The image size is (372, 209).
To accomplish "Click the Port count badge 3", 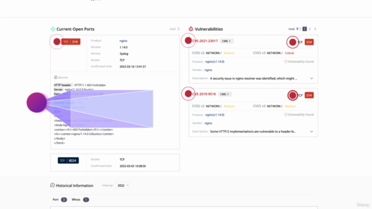I will pos(64,200).
